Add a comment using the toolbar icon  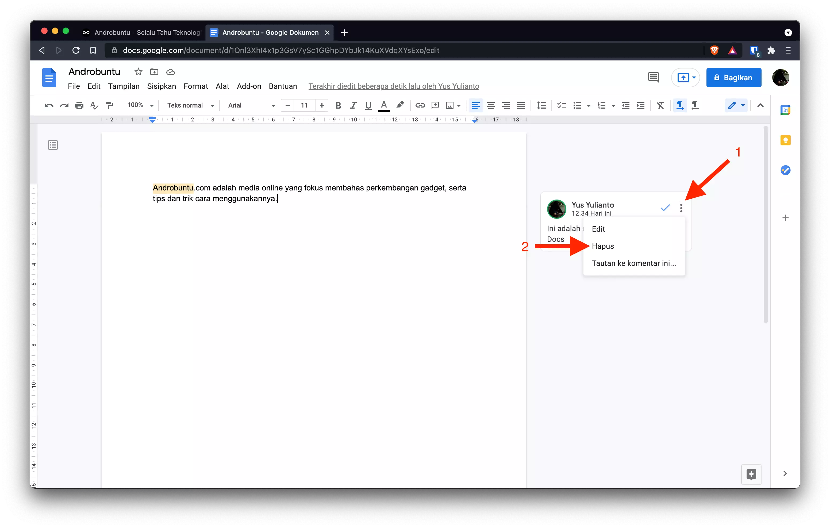(x=435, y=106)
